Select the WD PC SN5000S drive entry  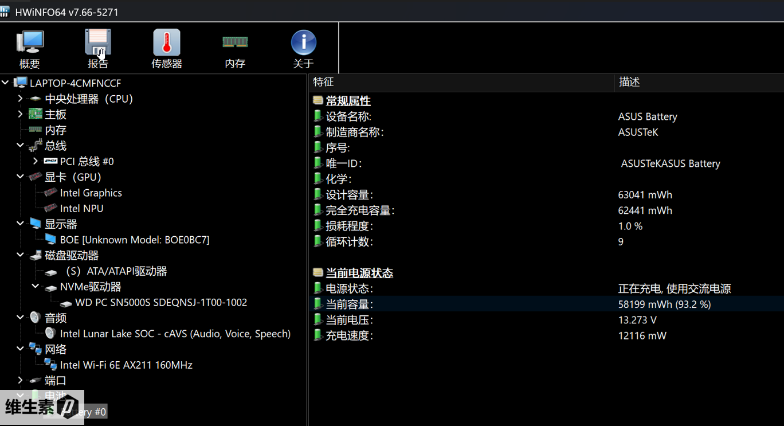[160, 303]
